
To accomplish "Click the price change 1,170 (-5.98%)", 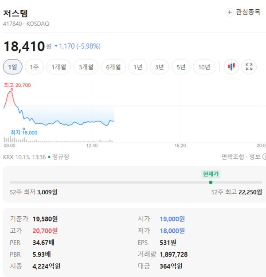I will (78, 46).
